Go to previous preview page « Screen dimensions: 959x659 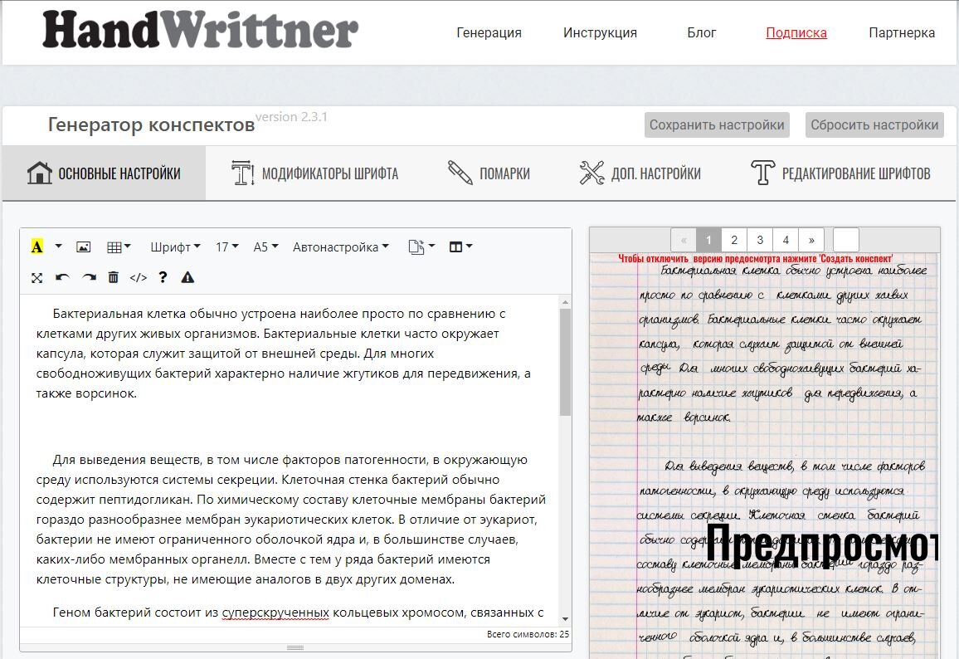[x=684, y=240]
